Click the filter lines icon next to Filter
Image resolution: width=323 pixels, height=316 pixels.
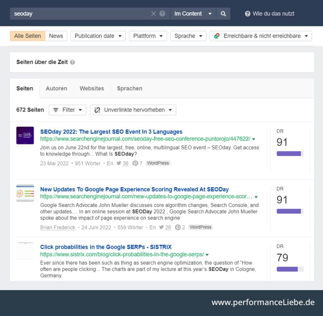click(56, 110)
